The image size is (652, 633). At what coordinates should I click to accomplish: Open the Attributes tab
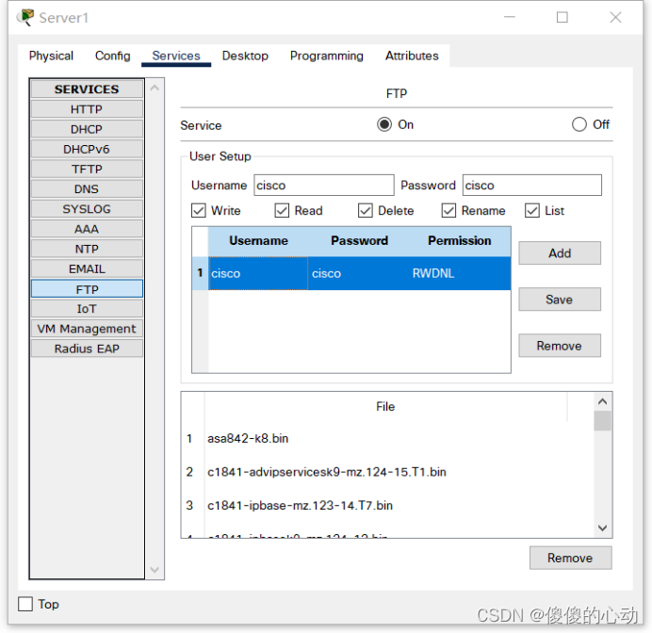(x=412, y=56)
